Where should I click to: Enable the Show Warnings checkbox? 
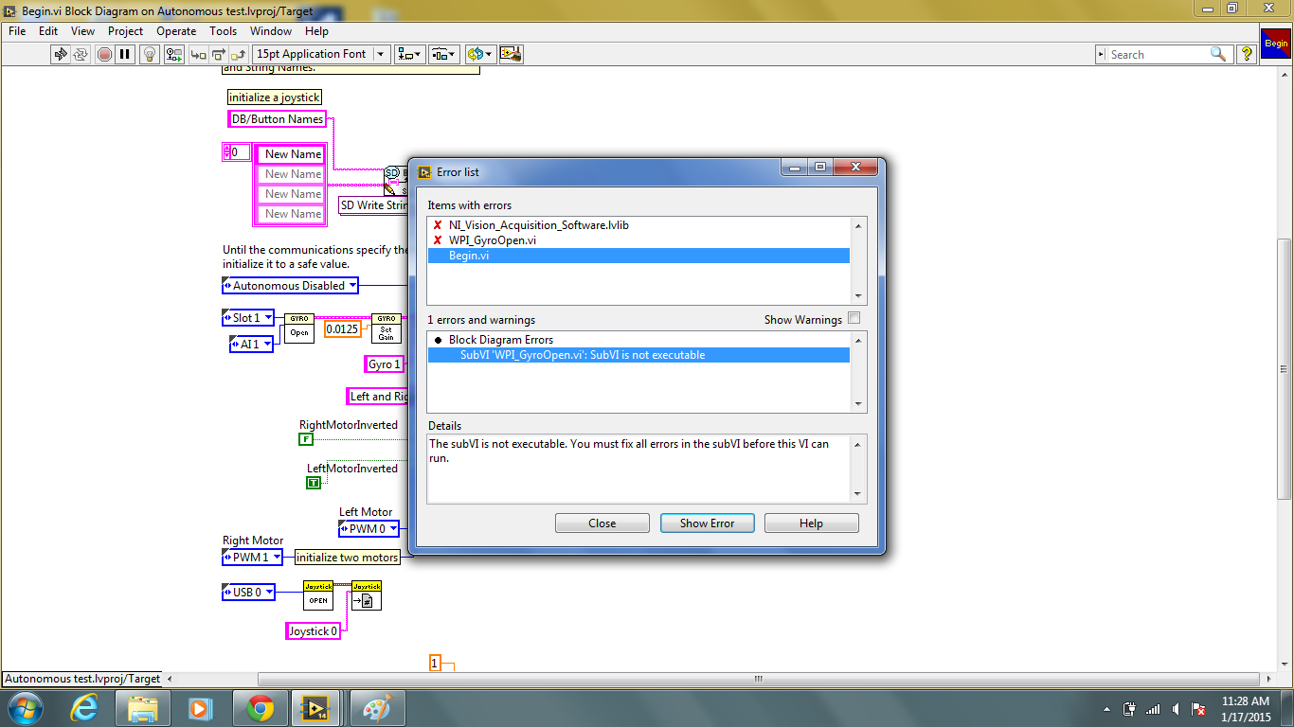pyautogui.click(x=854, y=318)
